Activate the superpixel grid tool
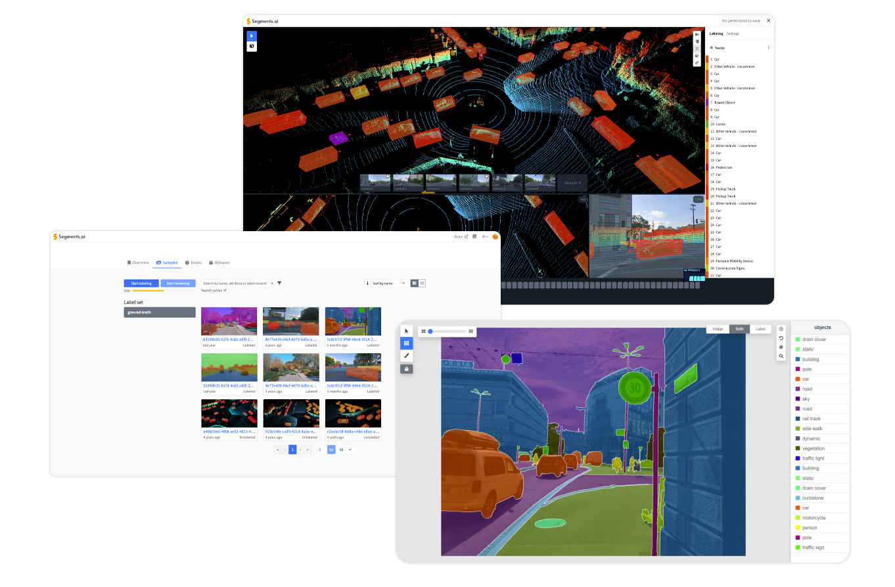The height and width of the screenshot is (587, 895). coord(407,343)
